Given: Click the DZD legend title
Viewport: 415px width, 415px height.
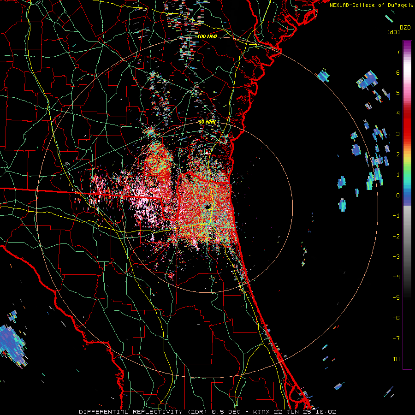Looking at the screenshot, I should tap(405, 28).
